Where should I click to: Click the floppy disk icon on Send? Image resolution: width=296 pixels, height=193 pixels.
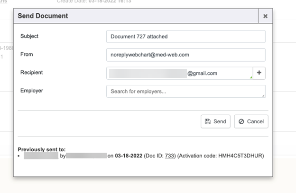[x=208, y=121]
